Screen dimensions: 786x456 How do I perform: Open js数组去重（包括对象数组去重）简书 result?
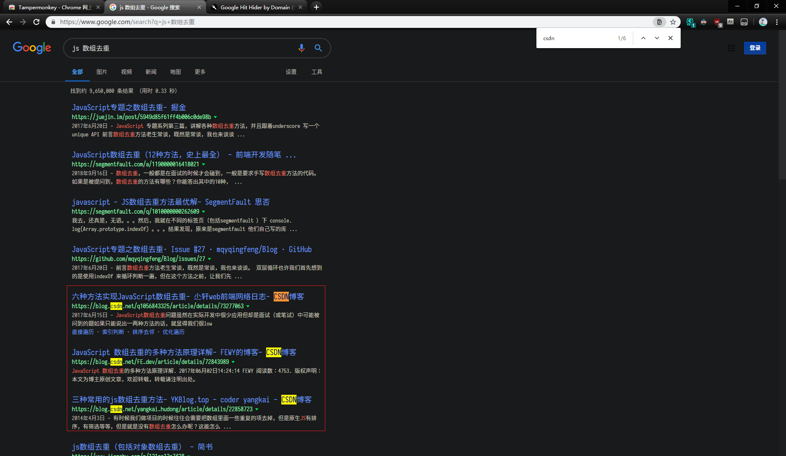(x=142, y=447)
